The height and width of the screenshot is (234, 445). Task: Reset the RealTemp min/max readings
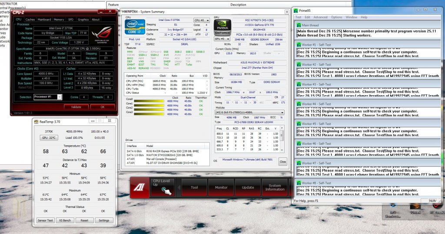point(84,221)
